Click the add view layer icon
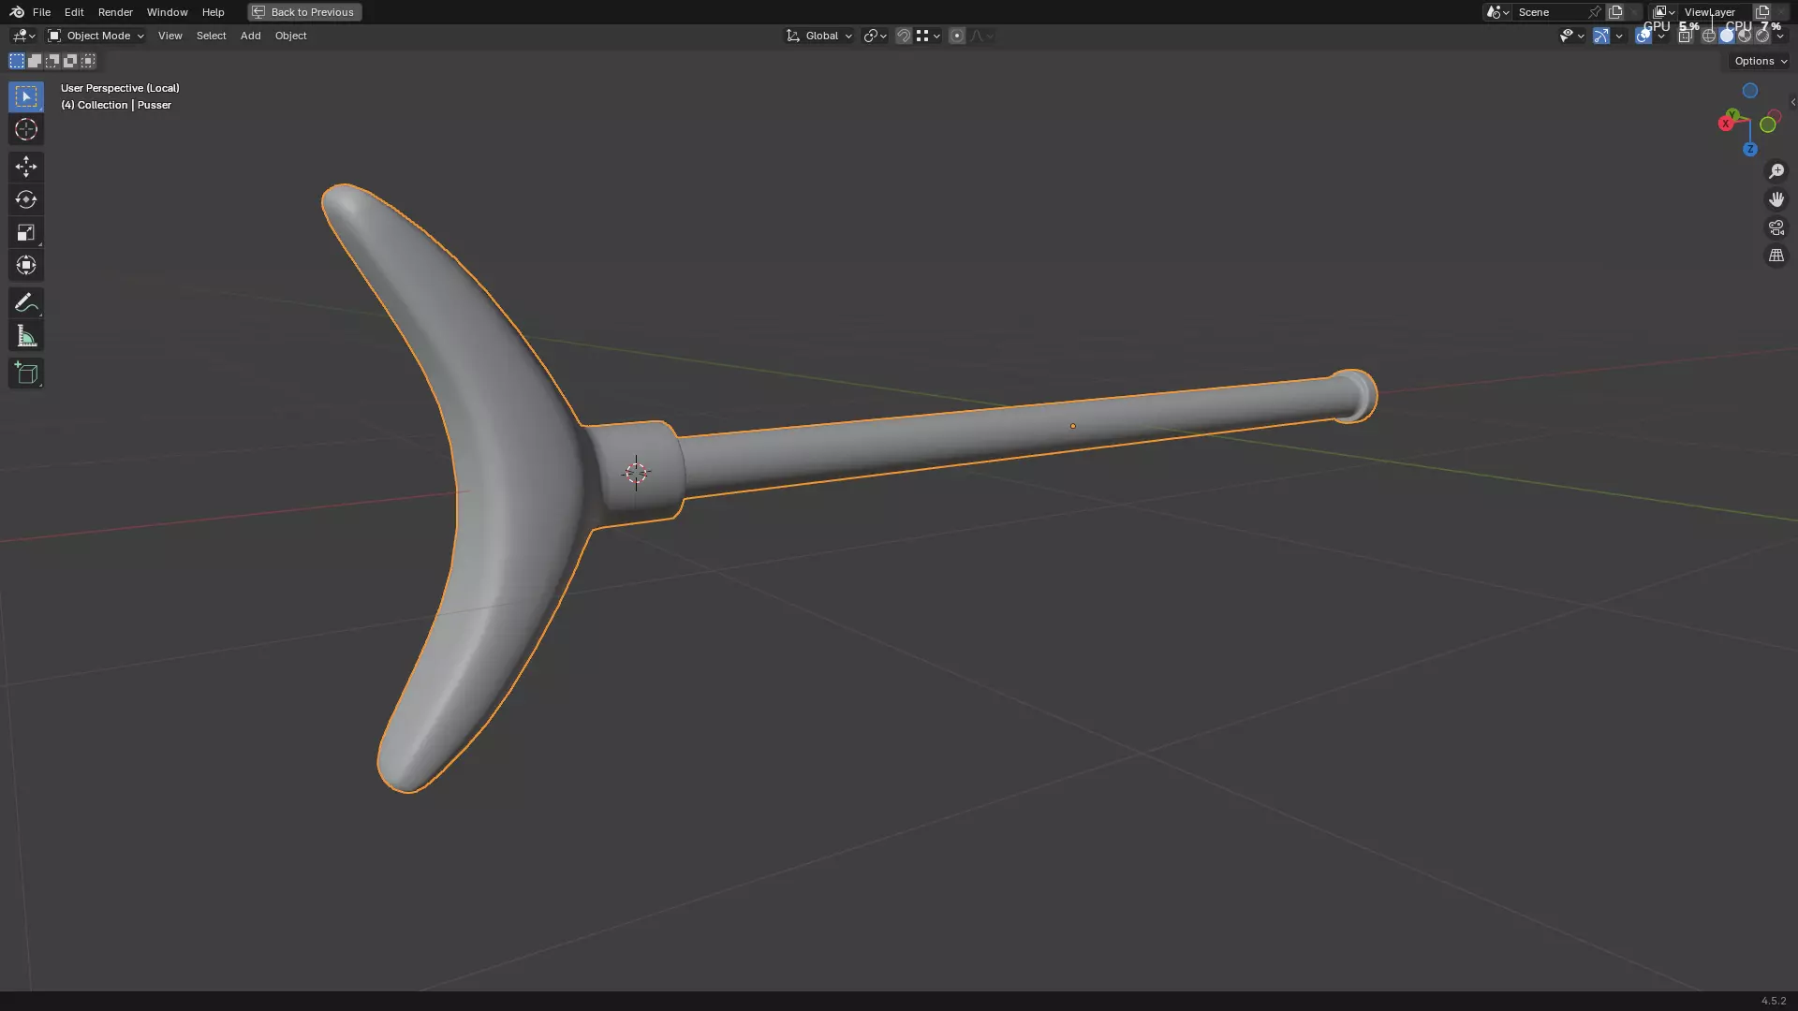The image size is (1798, 1011). coord(1762,12)
